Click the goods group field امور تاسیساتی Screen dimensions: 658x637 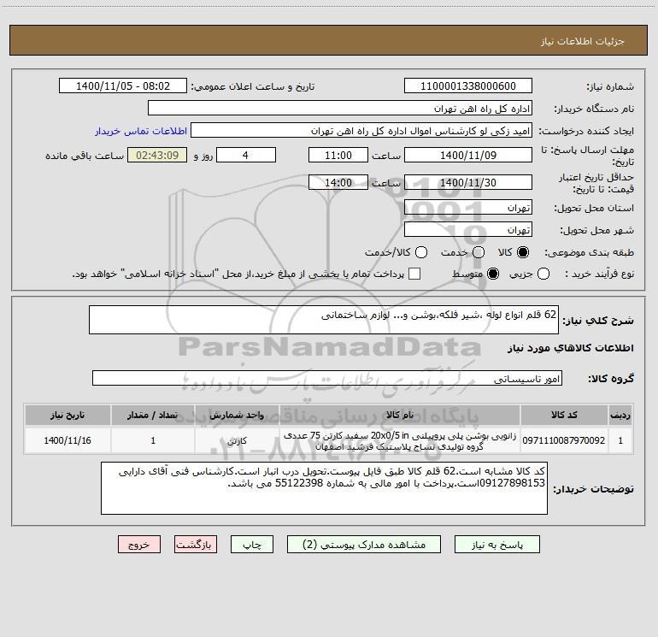tap(327, 378)
